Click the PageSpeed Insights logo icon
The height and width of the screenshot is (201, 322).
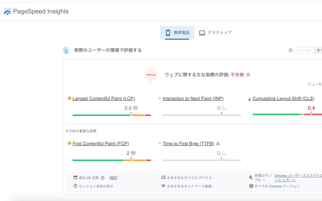tap(7, 12)
